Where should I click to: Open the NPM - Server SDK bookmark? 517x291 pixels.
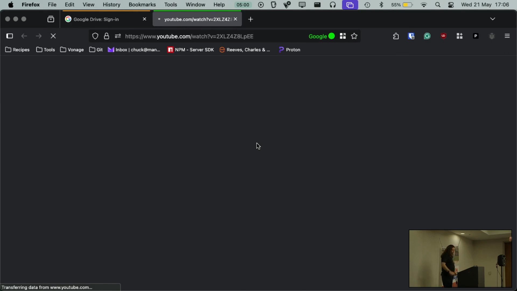click(191, 50)
